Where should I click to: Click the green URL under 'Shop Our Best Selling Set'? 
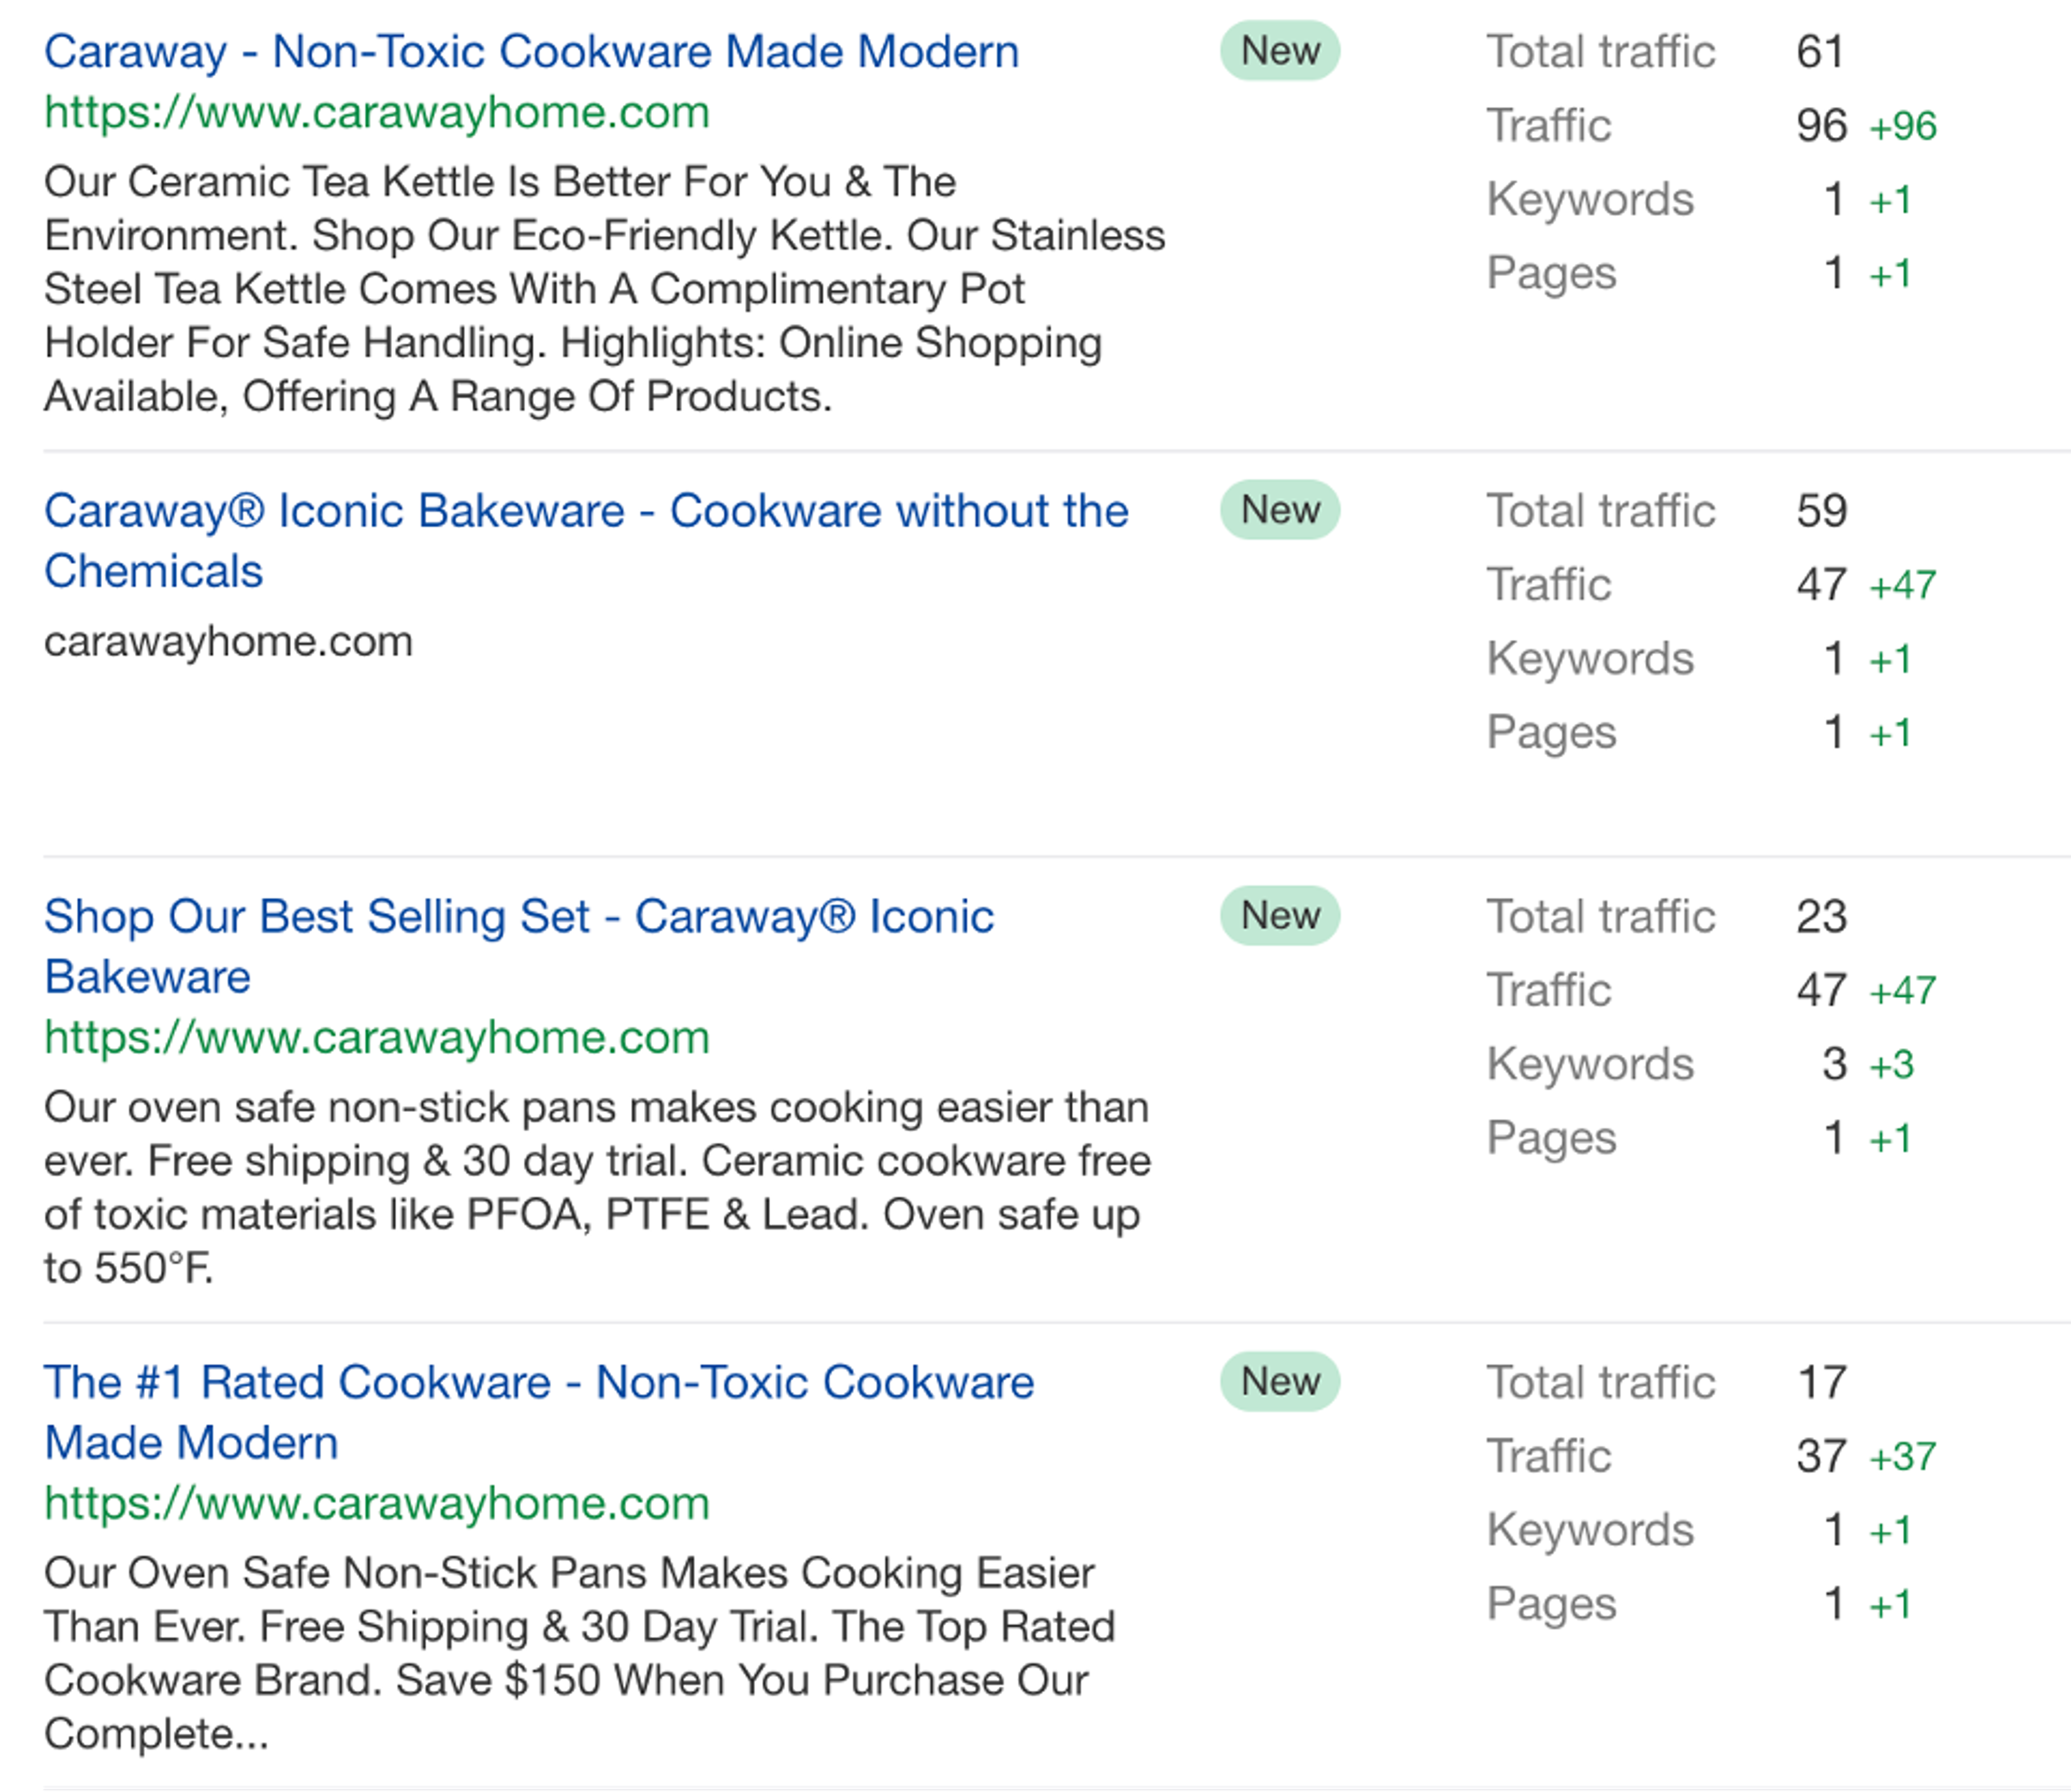pos(377,1038)
